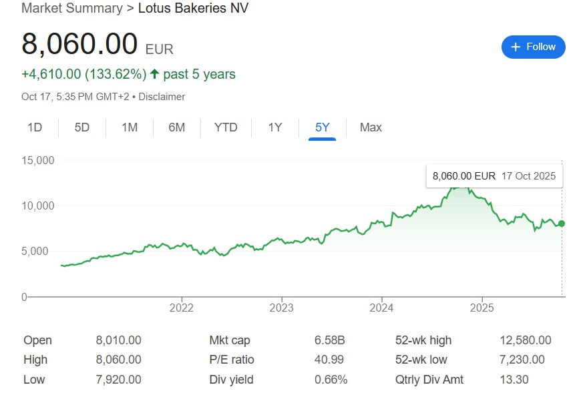Select the 1D time range tab

35,127
